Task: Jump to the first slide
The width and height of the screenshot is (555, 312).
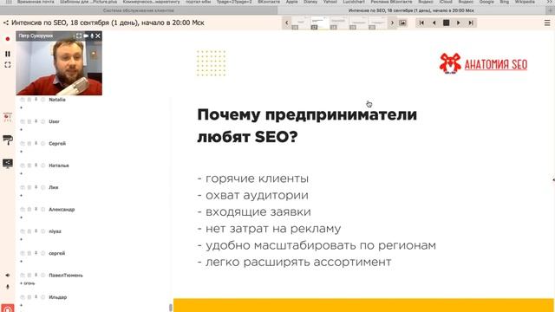Action: tap(421, 23)
